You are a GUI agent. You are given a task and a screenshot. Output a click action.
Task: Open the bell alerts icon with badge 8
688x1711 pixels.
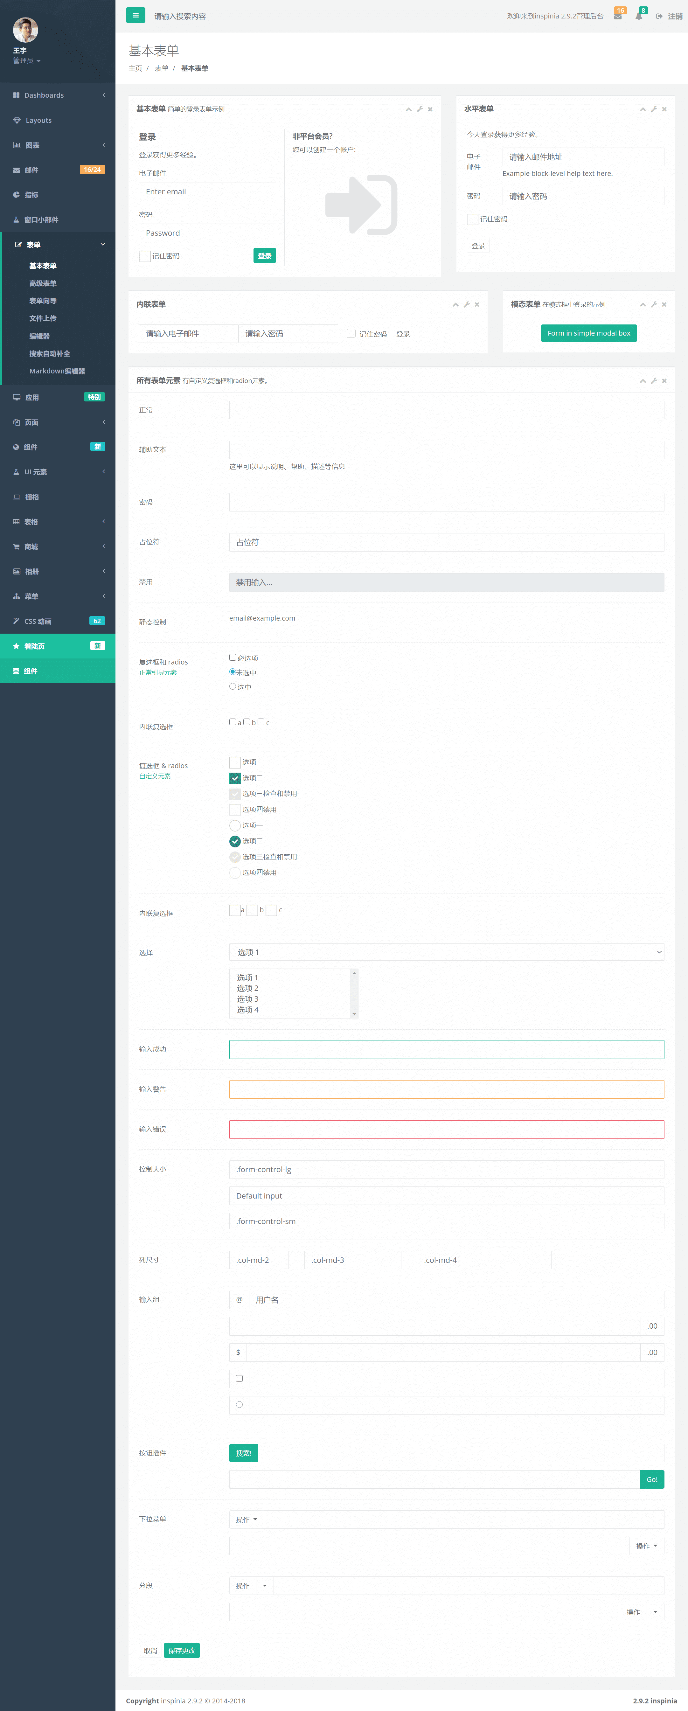tap(639, 16)
